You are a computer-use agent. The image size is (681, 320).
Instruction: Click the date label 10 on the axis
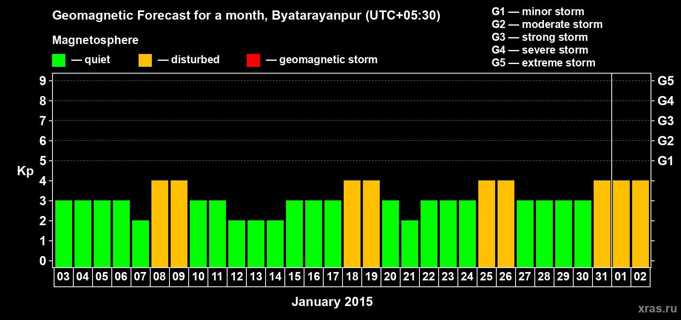[198, 276]
